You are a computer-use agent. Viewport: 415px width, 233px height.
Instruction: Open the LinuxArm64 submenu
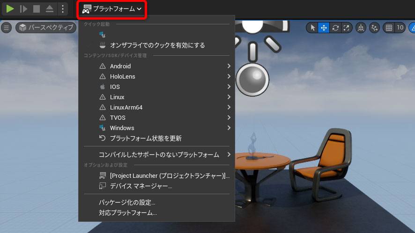point(157,107)
